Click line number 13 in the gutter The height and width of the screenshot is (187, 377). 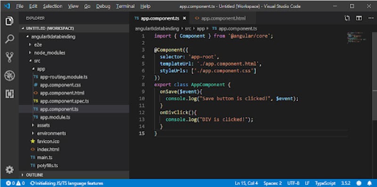pyautogui.click(x=142, y=119)
